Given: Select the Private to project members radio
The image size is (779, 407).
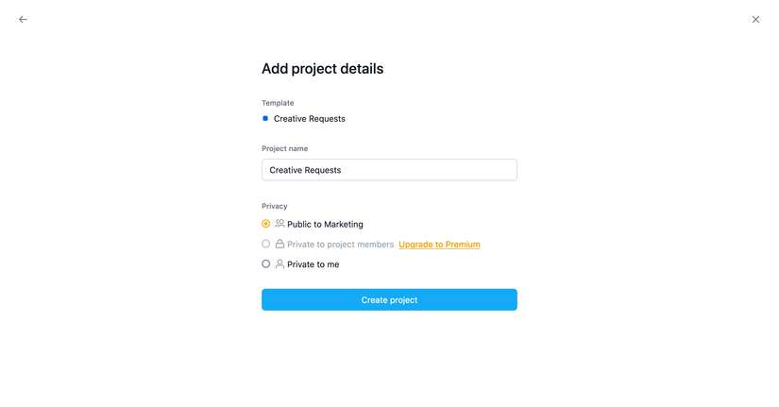Looking at the screenshot, I should click(266, 244).
